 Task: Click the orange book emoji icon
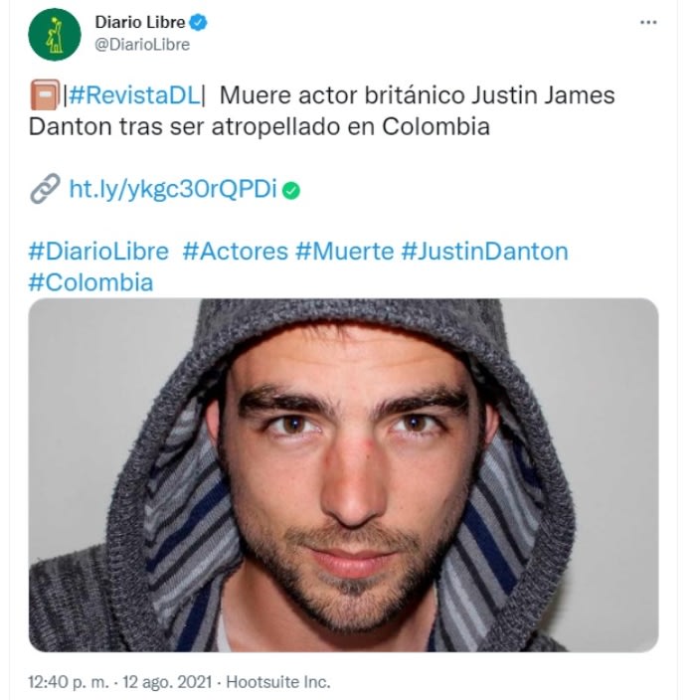45,94
